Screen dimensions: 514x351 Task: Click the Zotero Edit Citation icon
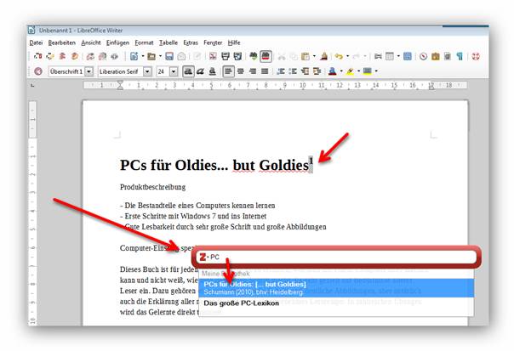pyautogui.click(x=50, y=56)
